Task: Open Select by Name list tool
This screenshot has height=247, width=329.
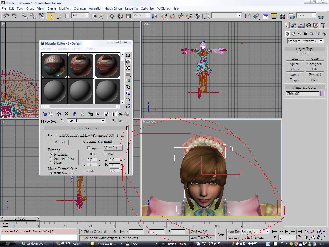Action: (59, 16)
